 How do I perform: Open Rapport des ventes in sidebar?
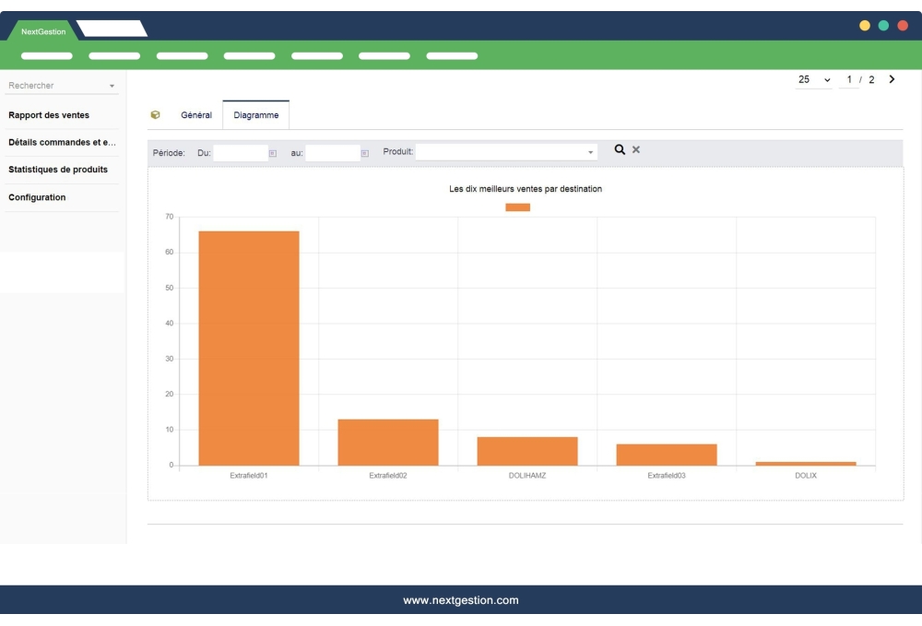(x=49, y=115)
